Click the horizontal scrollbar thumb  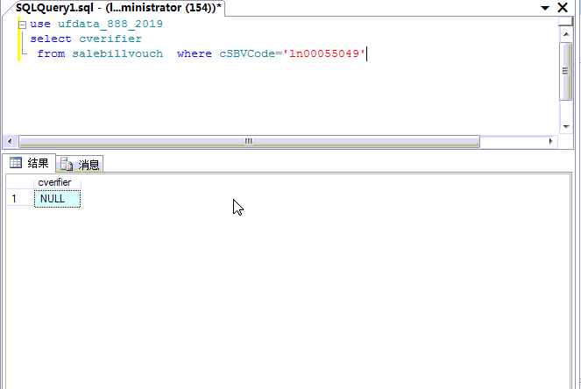(x=249, y=141)
